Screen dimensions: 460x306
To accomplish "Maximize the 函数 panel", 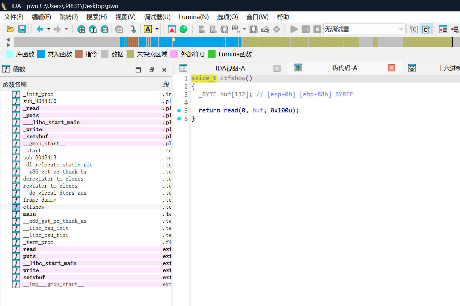I will coord(138,70).
